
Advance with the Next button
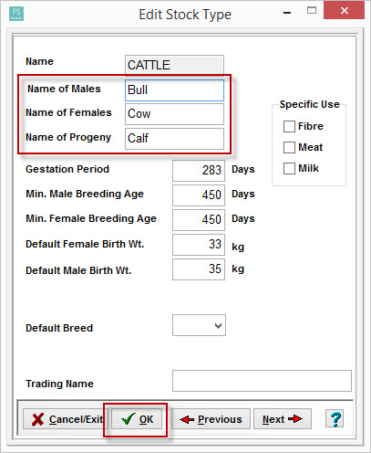(x=283, y=419)
